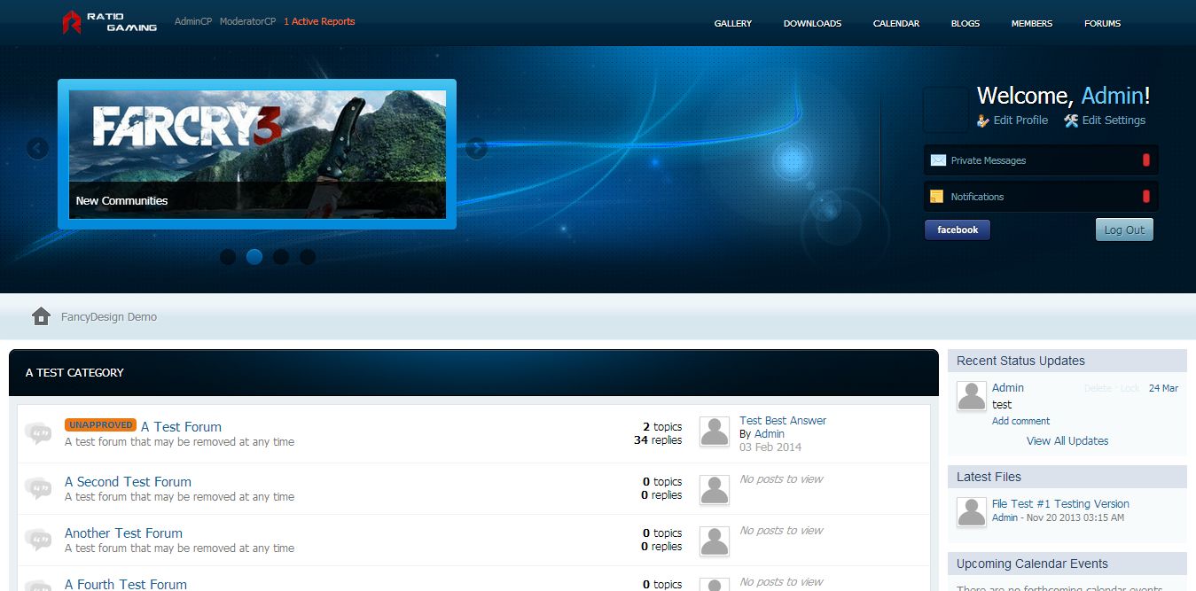Click Admin under Test Best Answer

tap(770, 434)
